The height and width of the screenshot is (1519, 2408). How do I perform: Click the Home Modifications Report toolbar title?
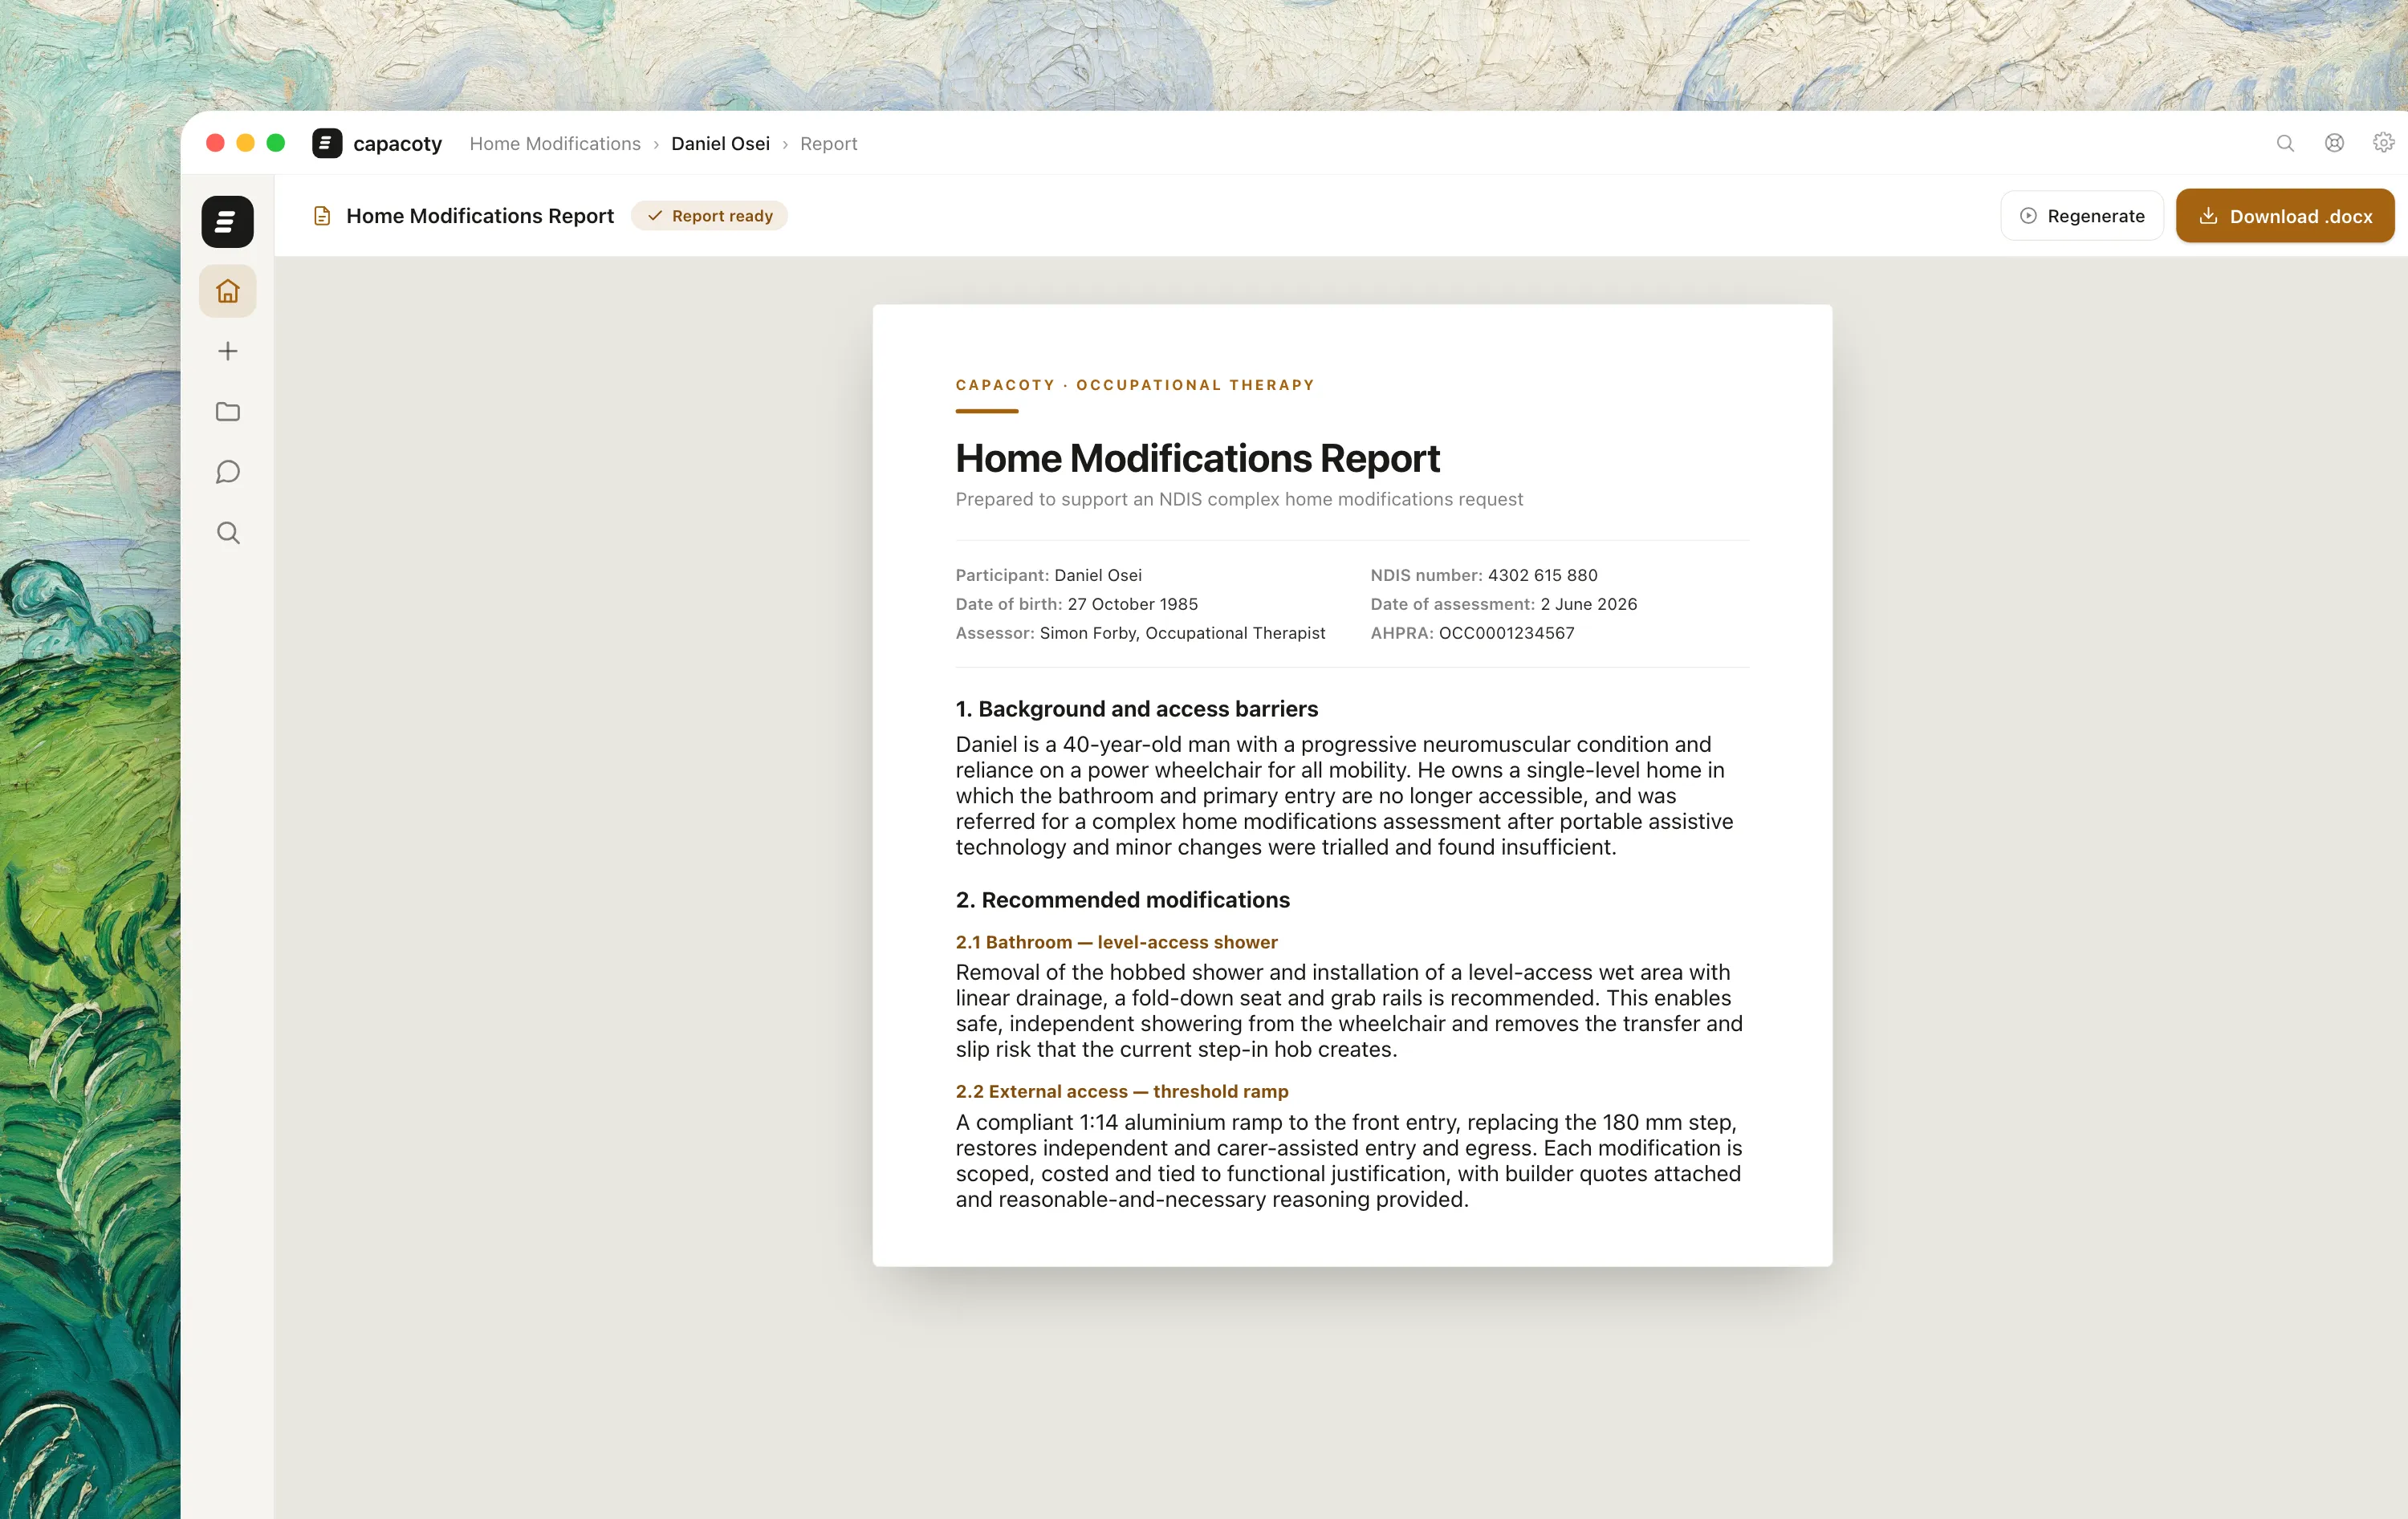point(480,216)
